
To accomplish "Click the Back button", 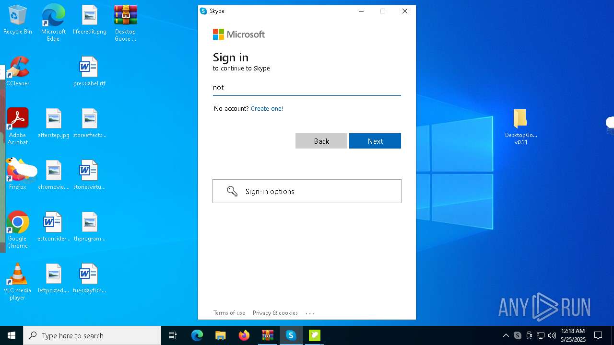I will (321, 141).
